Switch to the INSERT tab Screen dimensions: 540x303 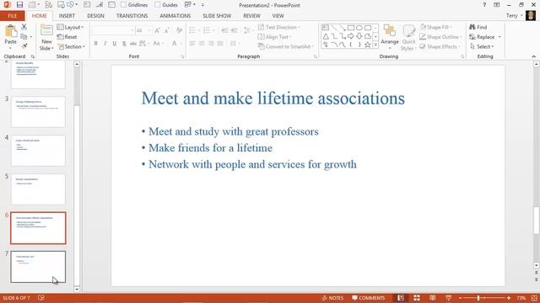pos(67,16)
